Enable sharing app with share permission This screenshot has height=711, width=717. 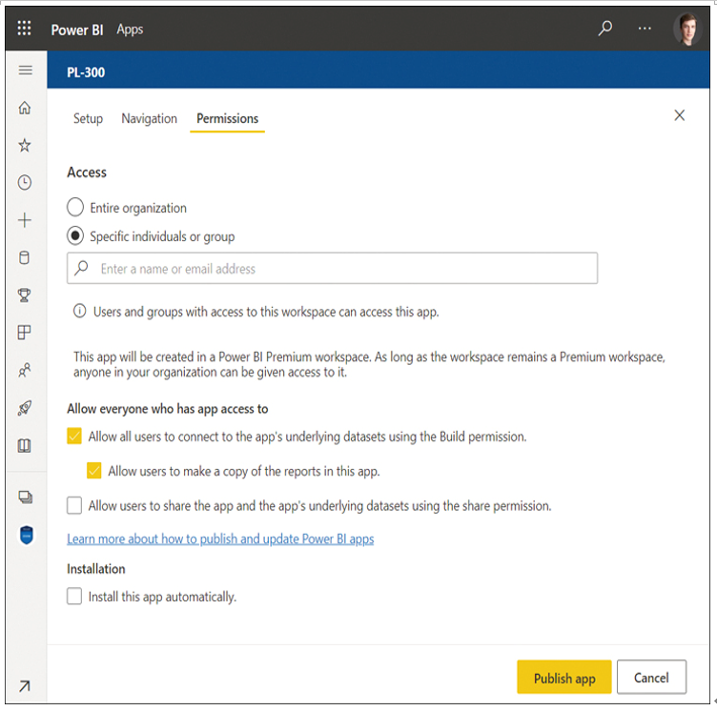pos(74,506)
